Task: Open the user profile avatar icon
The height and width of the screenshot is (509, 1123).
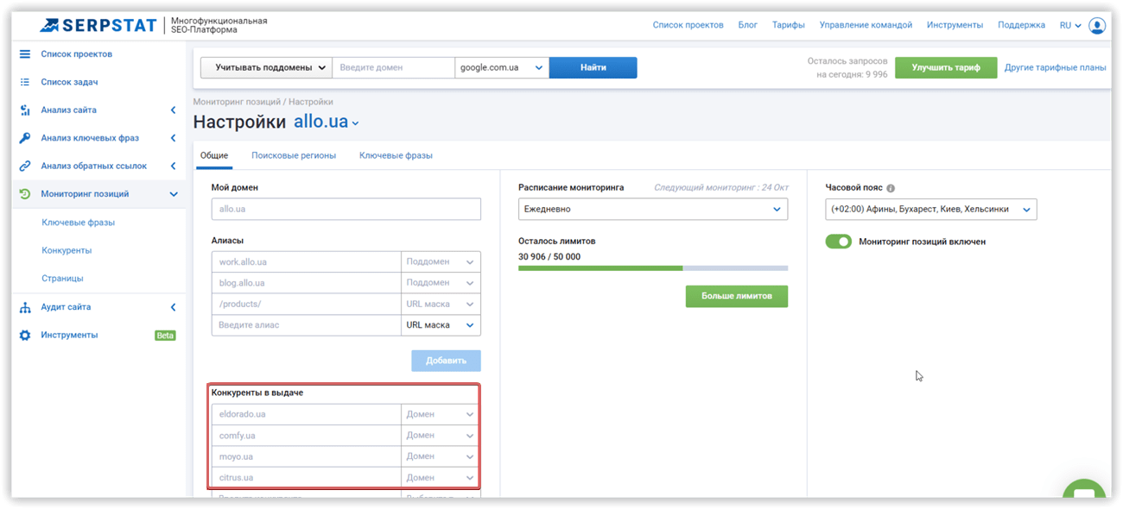Action: [x=1097, y=26]
